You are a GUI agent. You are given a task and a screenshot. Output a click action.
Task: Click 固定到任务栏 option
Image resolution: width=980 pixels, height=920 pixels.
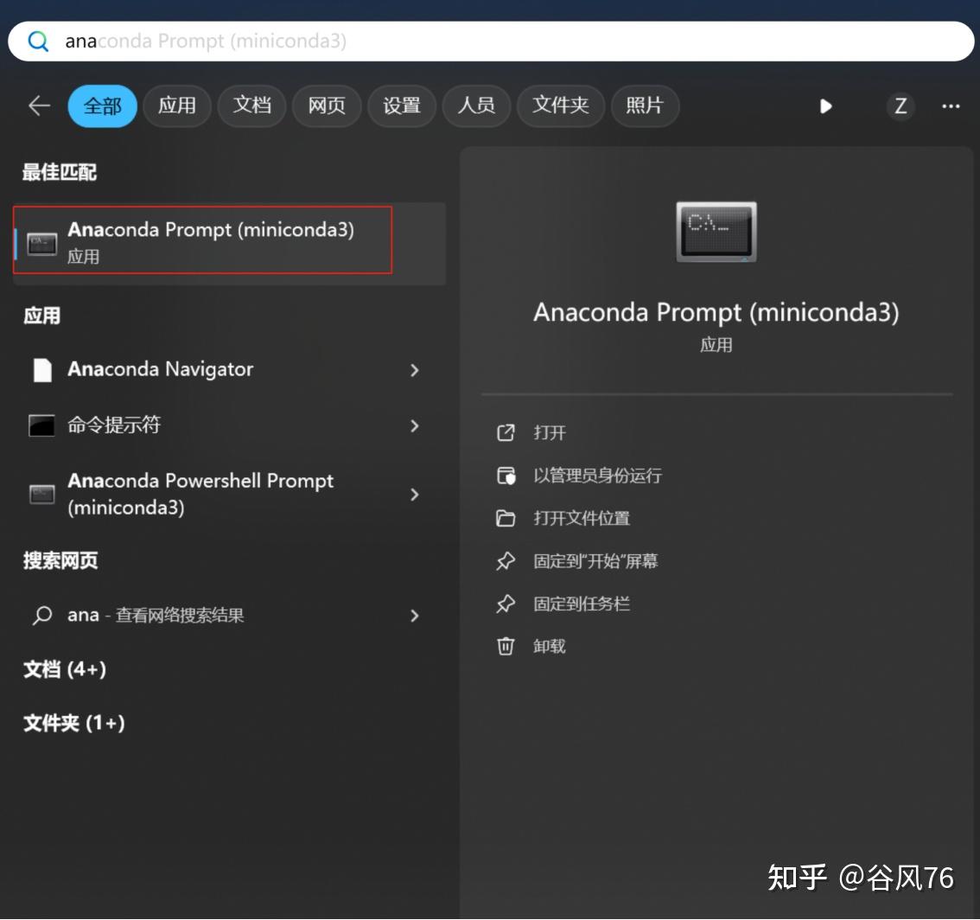coord(582,604)
